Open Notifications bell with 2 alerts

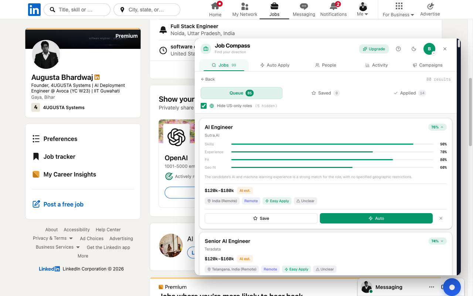pos(333,10)
